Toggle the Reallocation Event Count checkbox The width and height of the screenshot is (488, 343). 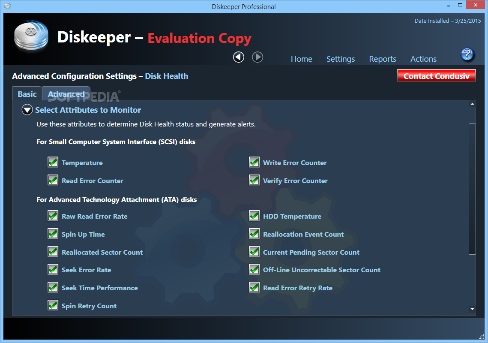(254, 234)
